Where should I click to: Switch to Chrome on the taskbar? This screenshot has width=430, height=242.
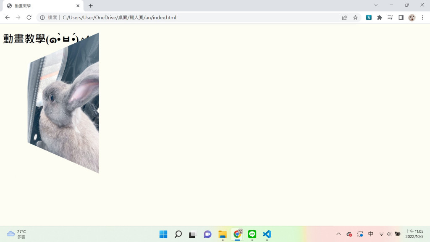pos(238,234)
